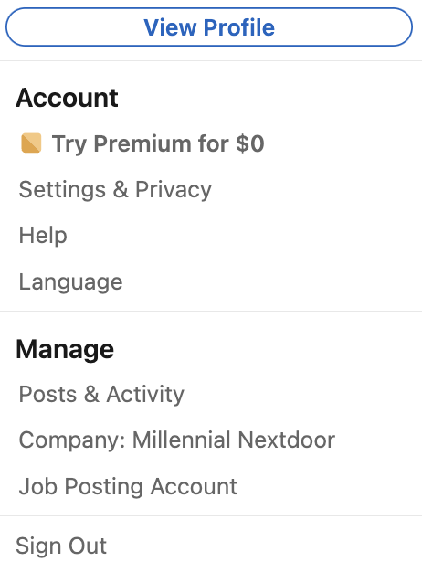Choose the Language option
Image resolution: width=422 pixels, height=572 pixels.
(70, 282)
